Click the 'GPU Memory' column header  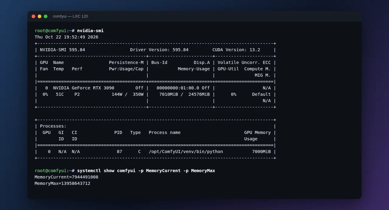click(x=257, y=132)
